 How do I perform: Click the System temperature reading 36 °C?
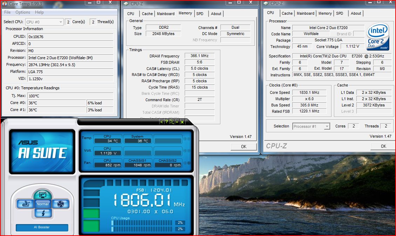coord(138,141)
